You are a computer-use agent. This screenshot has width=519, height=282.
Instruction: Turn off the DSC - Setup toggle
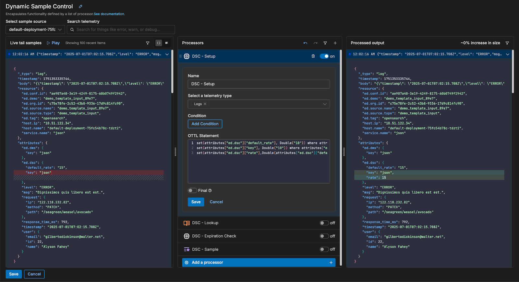[x=324, y=56]
